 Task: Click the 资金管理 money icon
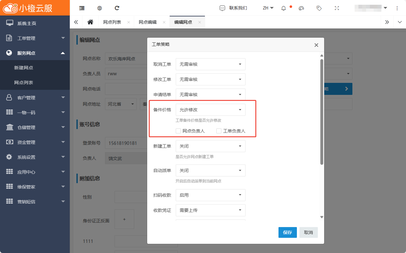[x=10, y=142]
